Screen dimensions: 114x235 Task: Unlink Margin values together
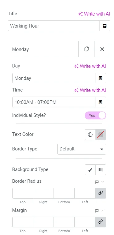click(100, 222)
